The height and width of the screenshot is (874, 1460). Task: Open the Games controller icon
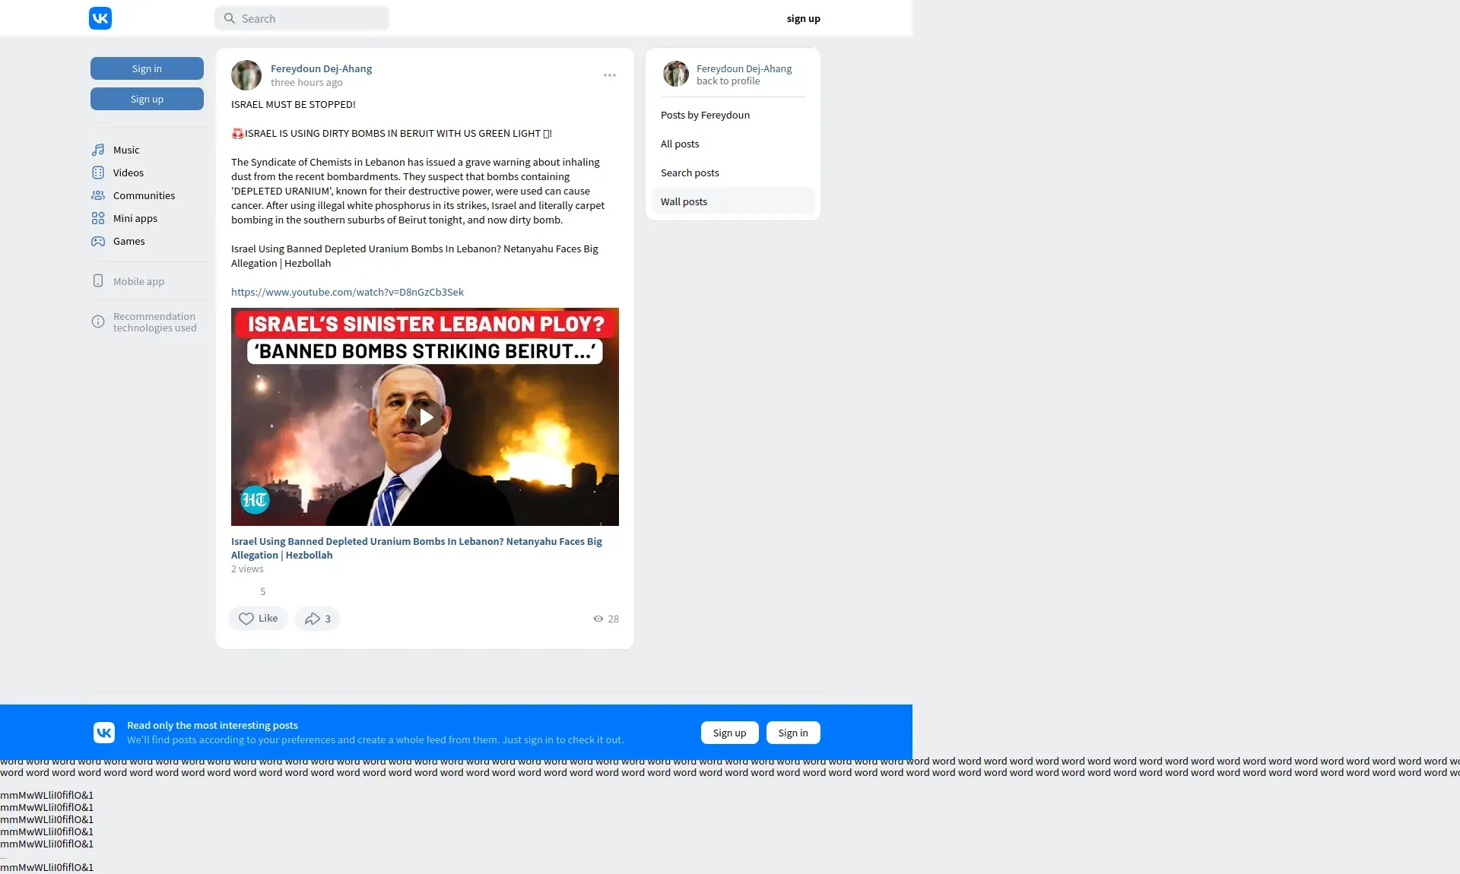(98, 241)
